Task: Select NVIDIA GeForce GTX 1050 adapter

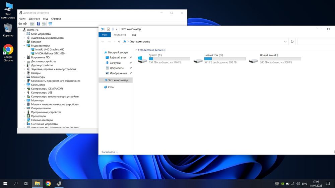Action: (x=50, y=53)
